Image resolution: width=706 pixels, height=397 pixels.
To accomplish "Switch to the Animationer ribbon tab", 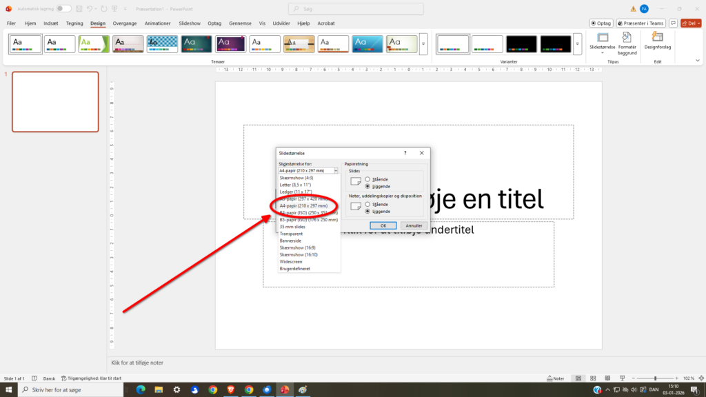I will click(x=157, y=23).
